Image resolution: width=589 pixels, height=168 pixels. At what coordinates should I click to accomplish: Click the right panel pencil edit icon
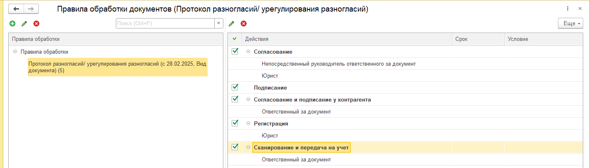pyautogui.click(x=231, y=24)
